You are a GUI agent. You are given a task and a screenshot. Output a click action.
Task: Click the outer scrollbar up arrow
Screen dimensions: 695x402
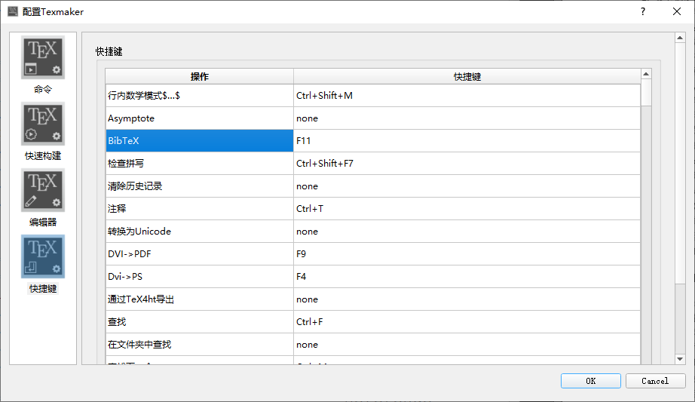click(680, 38)
